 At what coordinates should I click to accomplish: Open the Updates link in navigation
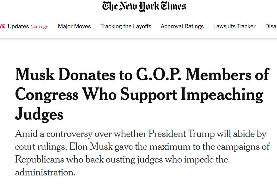[x=18, y=26]
